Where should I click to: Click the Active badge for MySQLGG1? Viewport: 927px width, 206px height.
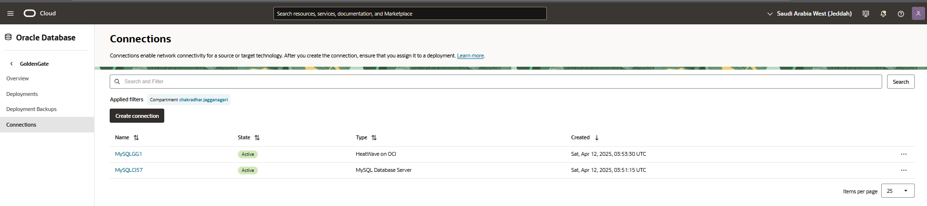click(x=248, y=154)
